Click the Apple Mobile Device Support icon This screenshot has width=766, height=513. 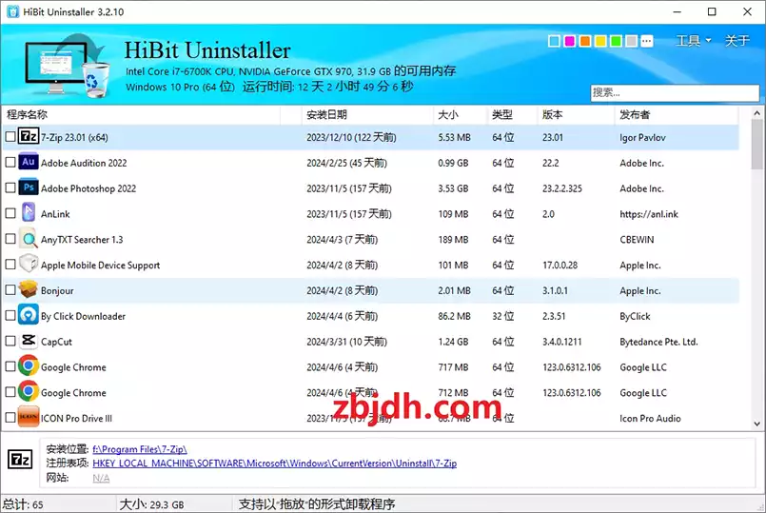[x=29, y=265]
